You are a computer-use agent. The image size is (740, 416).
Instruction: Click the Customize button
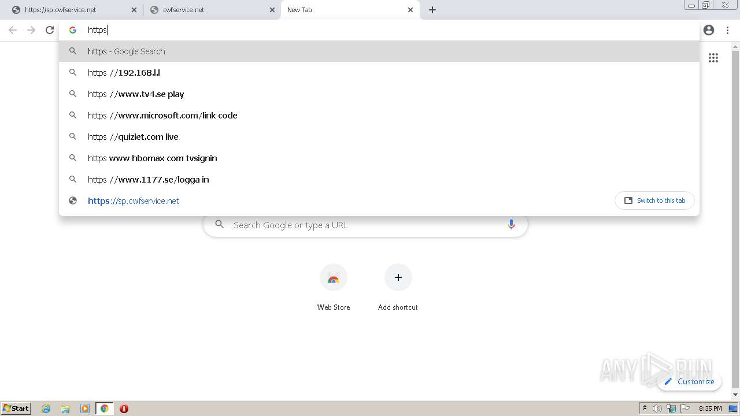click(689, 381)
